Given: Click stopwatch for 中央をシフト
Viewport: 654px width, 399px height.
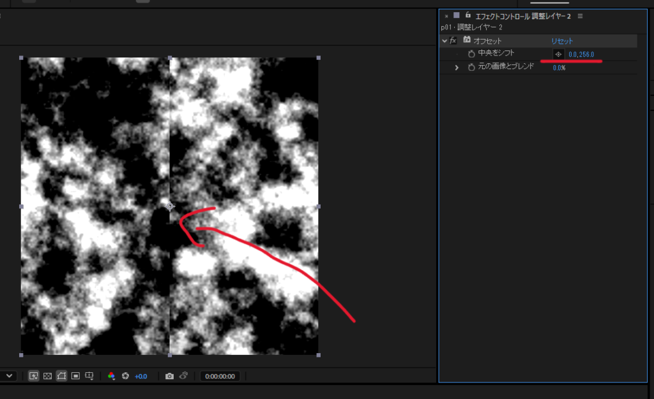Looking at the screenshot, I should click(471, 54).
